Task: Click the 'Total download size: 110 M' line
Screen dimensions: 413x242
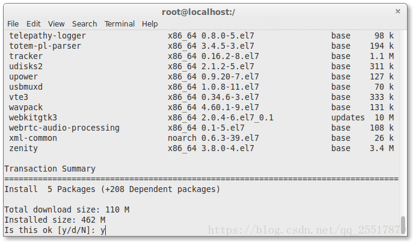Action: 67,209
